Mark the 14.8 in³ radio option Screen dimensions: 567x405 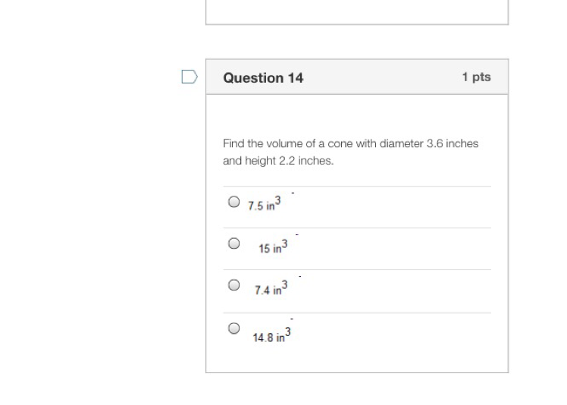point(233,328)
